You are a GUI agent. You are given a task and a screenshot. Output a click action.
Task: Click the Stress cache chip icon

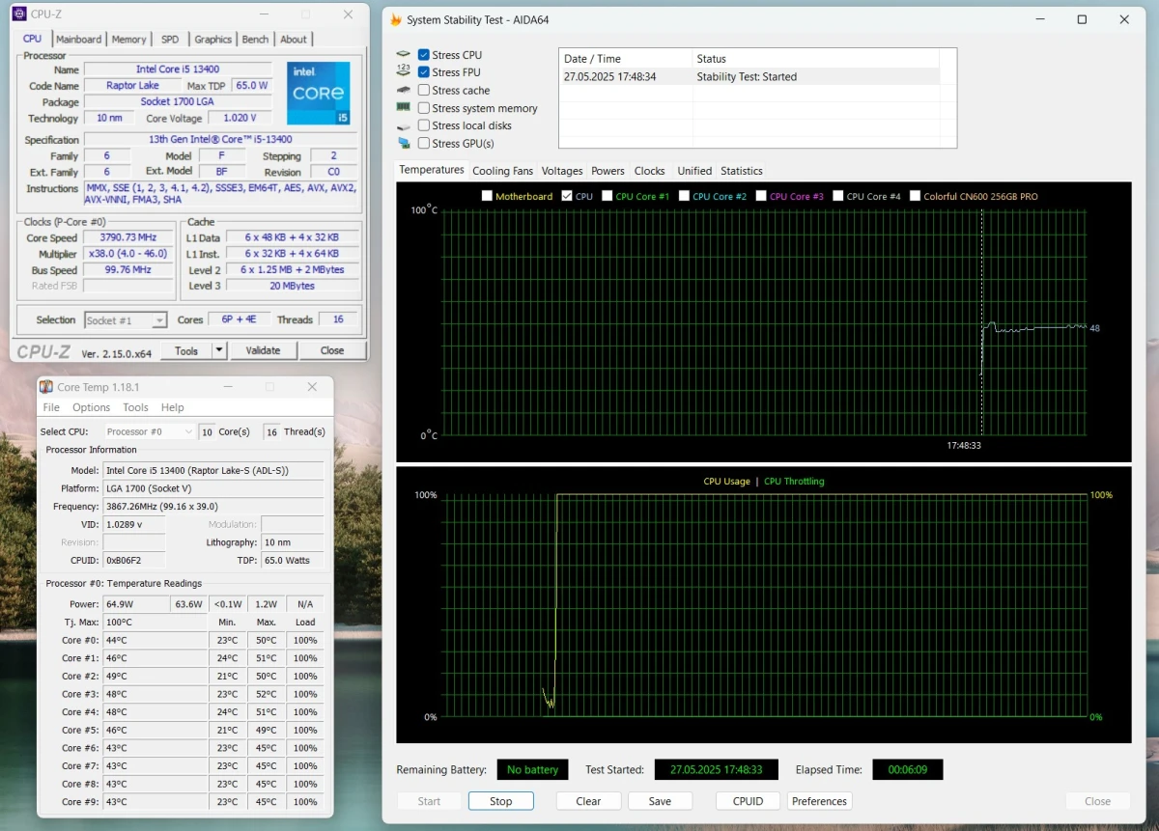404,90
